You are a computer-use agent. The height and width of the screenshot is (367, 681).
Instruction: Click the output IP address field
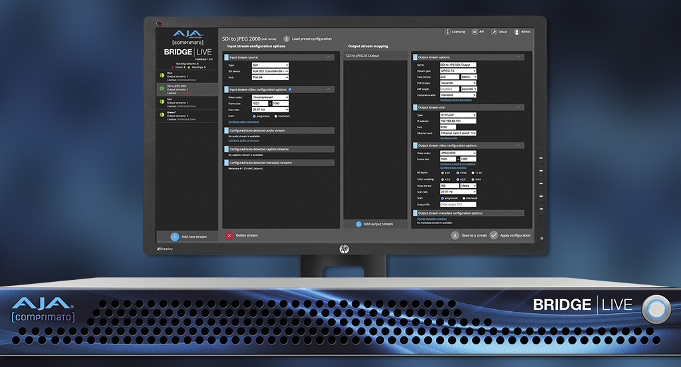click(458, 121)
